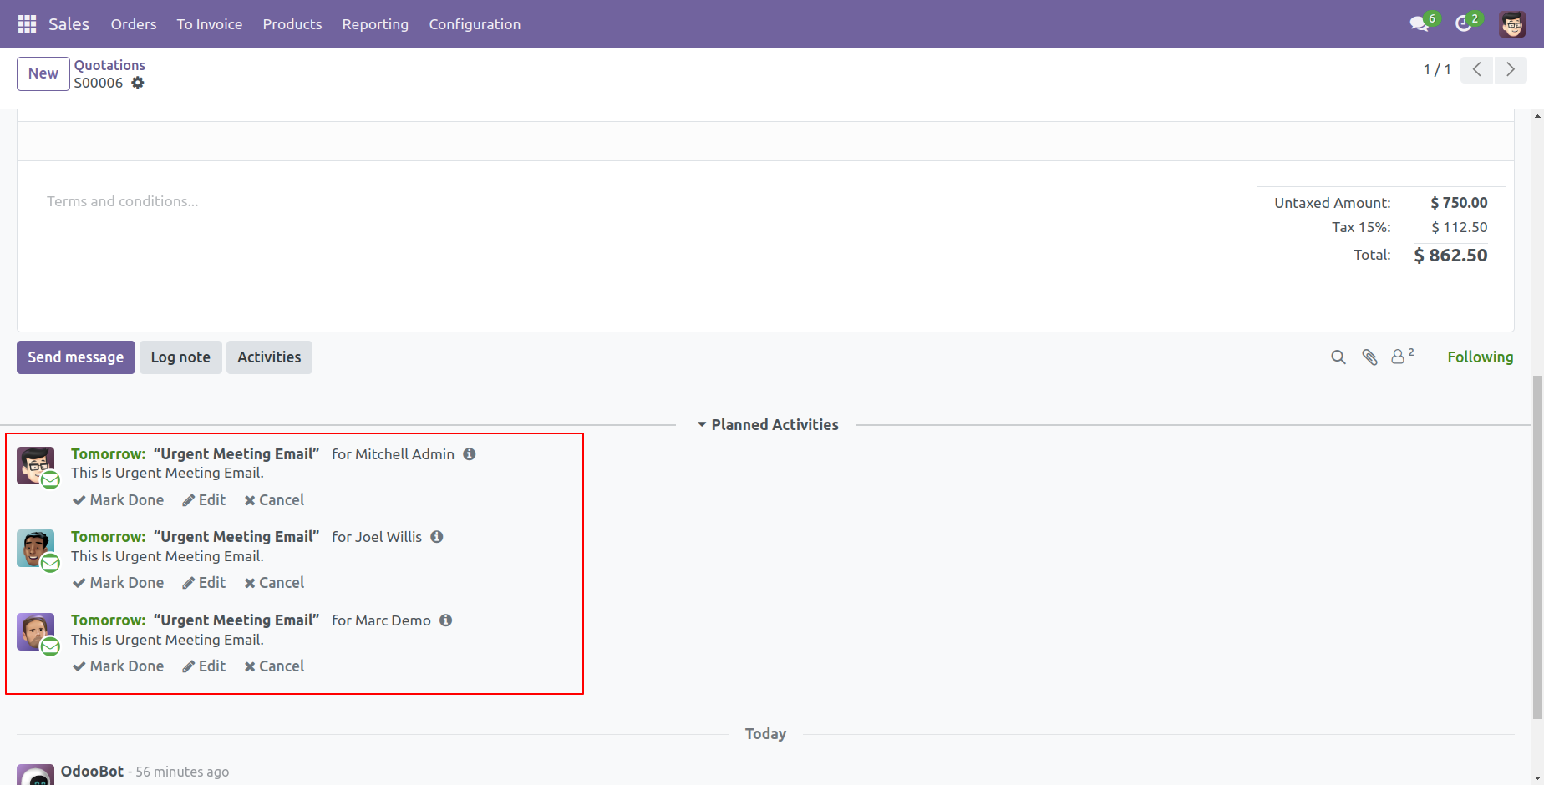Screen dimensions: 1544x785
Task: Search messages with magnifier icon
Action: tap(1338, 357)
